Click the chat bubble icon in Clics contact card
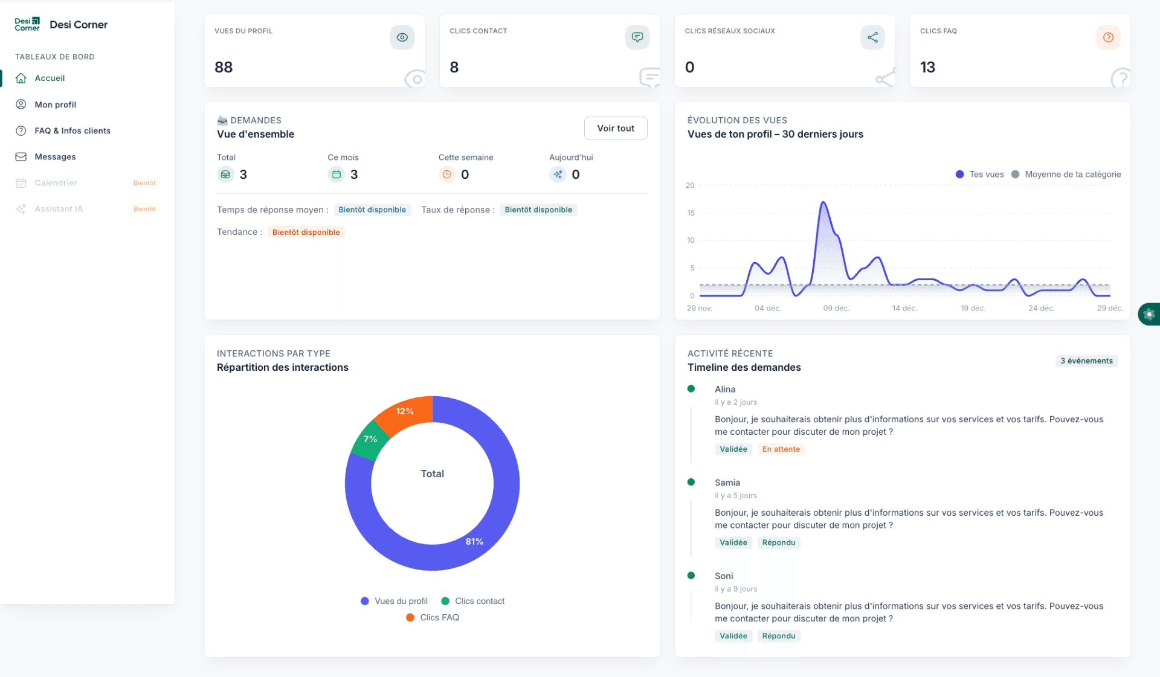The width and height of the screenshot is (1160, 677). (637, 37)
